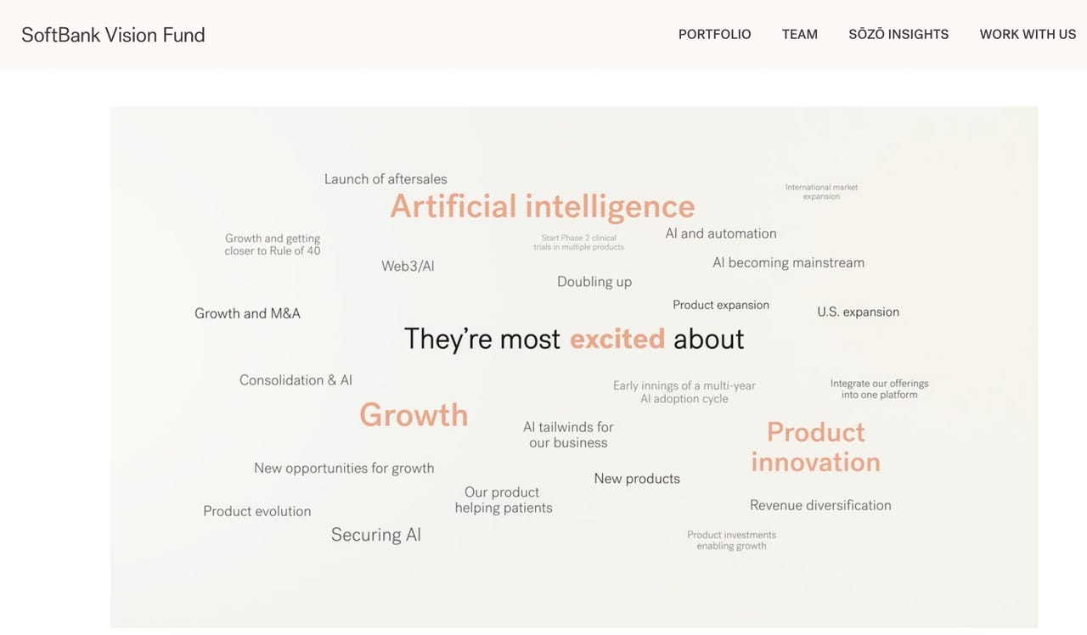Image resolution: width=1087 pixels, height=635 pixels.
Task: Go to the Team page
Action: pos(799,35)
